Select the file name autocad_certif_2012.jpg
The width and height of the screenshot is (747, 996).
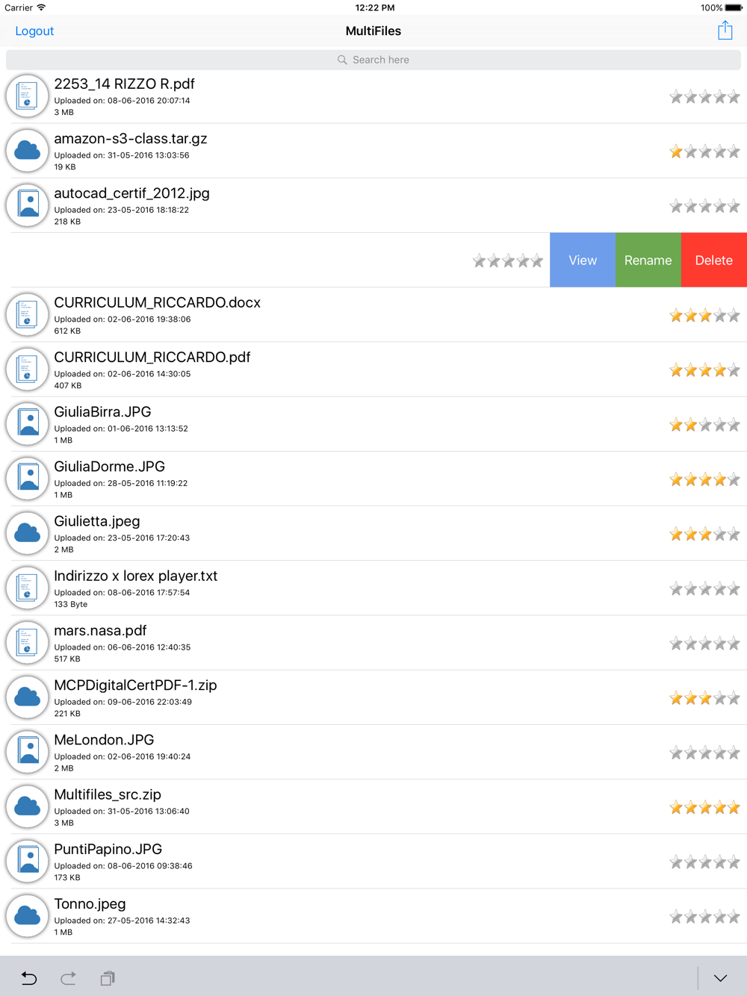coord(131,193)
